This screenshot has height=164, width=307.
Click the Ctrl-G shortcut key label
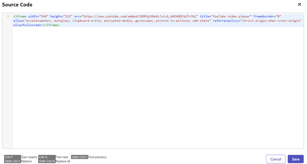(x=47, y=157)
